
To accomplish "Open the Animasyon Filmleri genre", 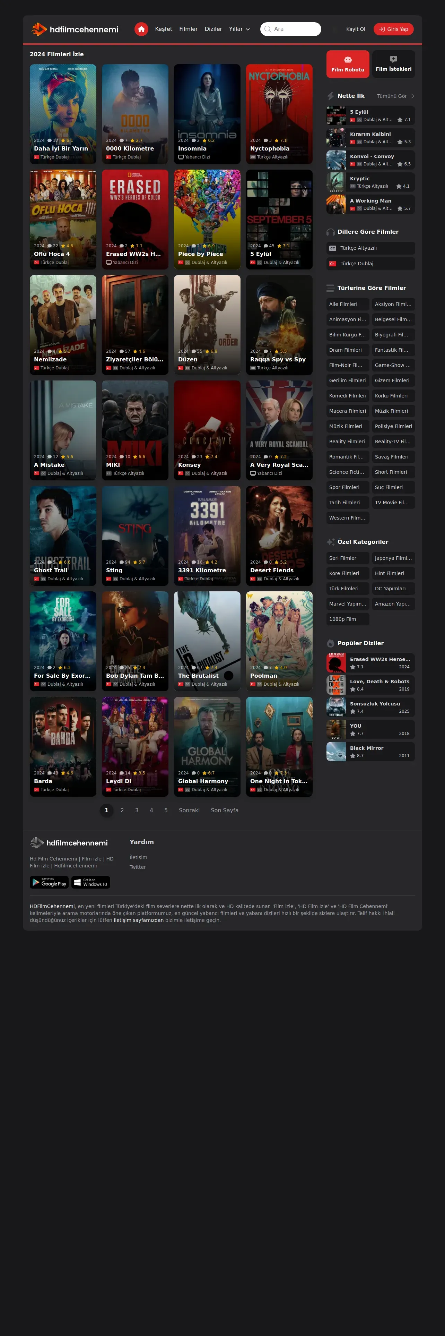I will 348,319.
